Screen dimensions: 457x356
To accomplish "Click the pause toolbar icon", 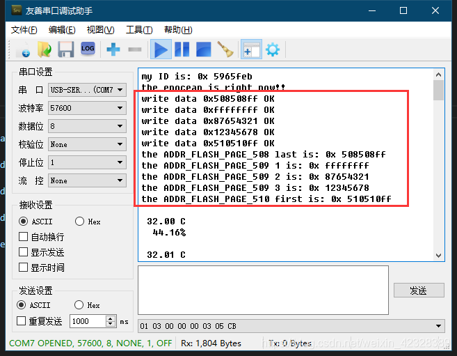I will 182,49.
